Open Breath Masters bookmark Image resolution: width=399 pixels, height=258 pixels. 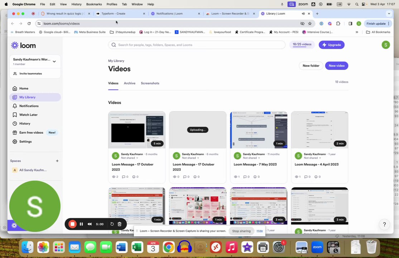pyautogui.click(x=23, y=32)
